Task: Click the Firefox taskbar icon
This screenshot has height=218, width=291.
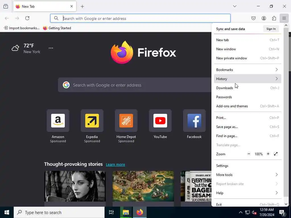Action: 140,212
